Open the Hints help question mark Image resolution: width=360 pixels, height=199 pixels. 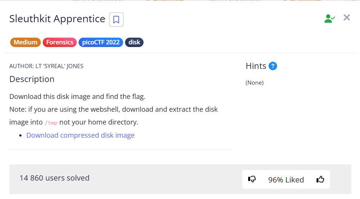pos(273,66)
